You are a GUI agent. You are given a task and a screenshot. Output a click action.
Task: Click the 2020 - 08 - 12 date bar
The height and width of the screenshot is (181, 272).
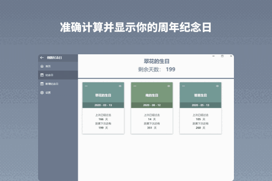click(152, 105)
